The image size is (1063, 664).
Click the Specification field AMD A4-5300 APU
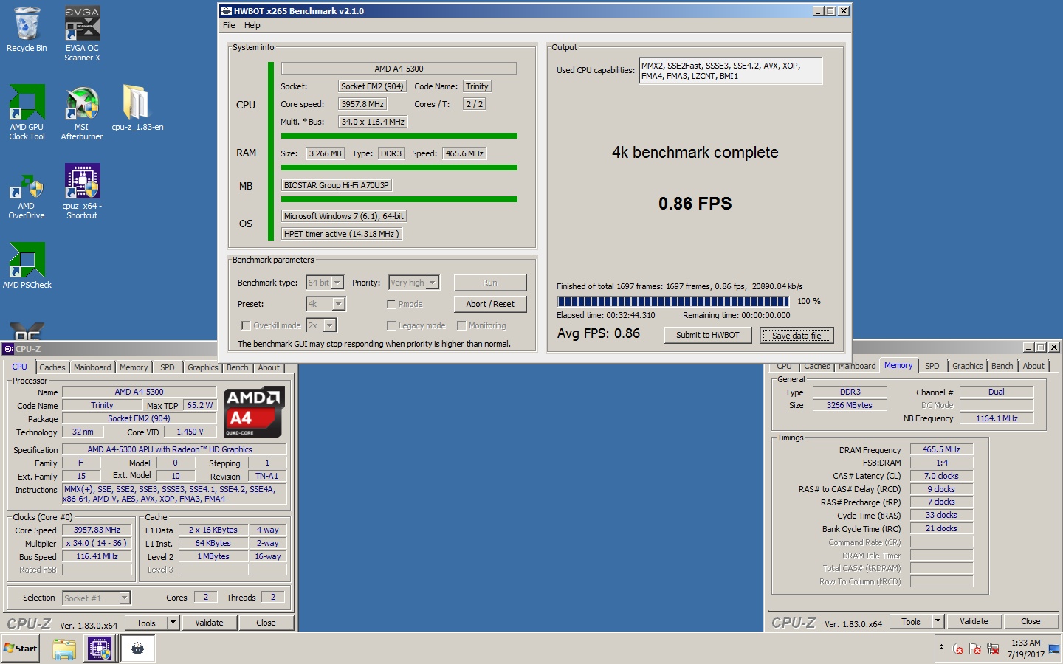point(174,449)
